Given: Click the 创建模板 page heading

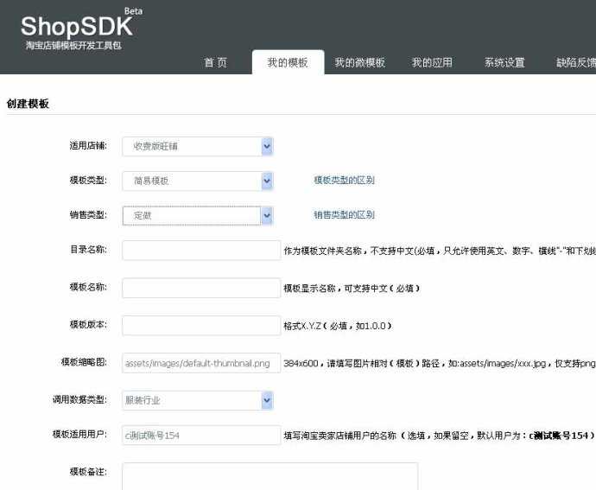Looking at the screenshot, I should (29, 104).
